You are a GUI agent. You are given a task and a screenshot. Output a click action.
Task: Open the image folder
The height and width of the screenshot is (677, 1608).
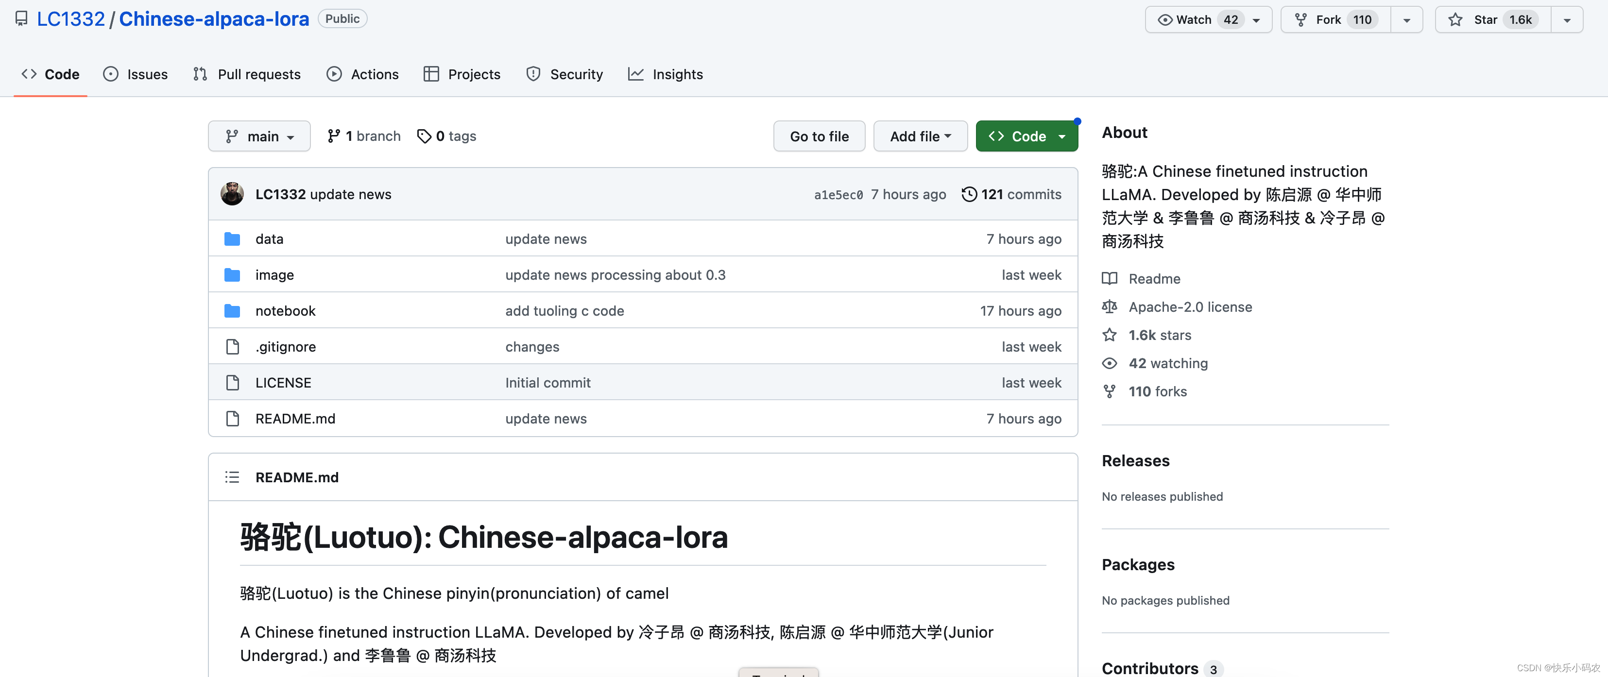coord(274,275)
